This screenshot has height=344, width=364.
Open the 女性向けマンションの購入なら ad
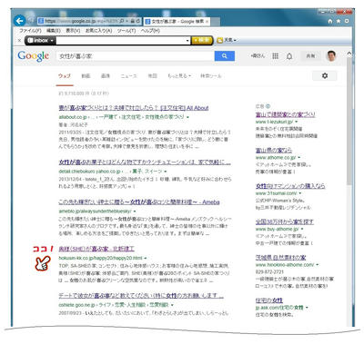coord(290,186)
